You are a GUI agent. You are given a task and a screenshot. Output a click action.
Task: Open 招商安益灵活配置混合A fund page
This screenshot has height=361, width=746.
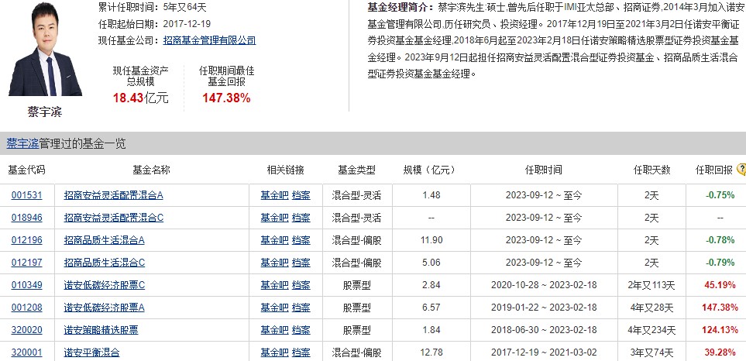click(114, 195)
